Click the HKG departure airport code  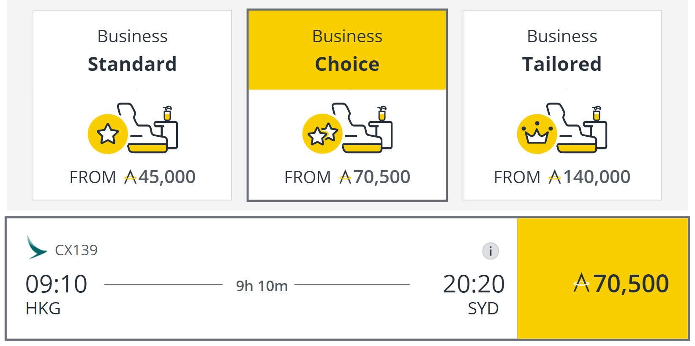point(44,308)
